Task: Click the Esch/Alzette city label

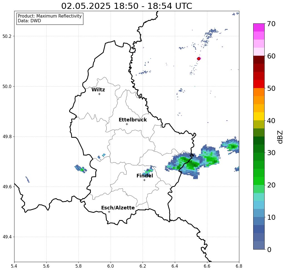Action: [118, 208]
